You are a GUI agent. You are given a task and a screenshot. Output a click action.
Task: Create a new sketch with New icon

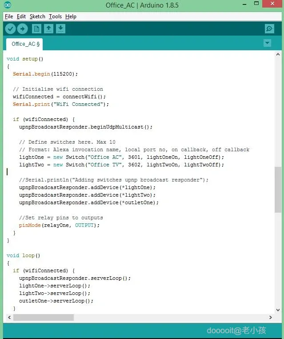coord(36,29)
